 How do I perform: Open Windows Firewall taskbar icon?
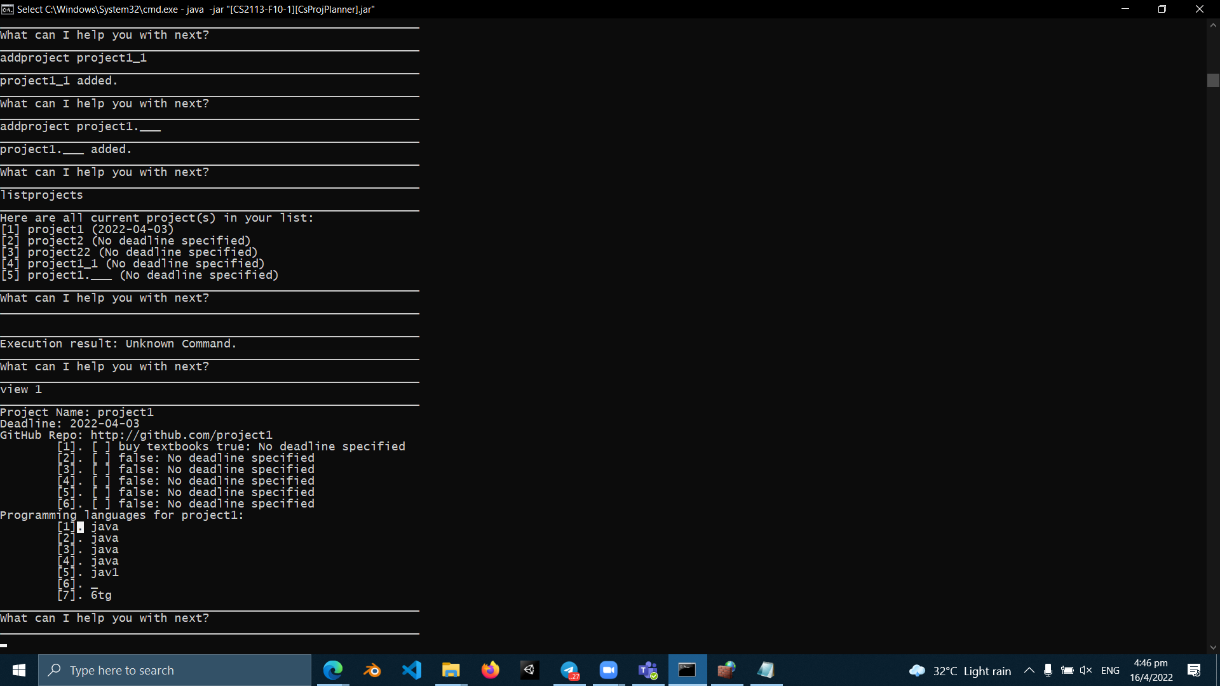click(726, 670)
